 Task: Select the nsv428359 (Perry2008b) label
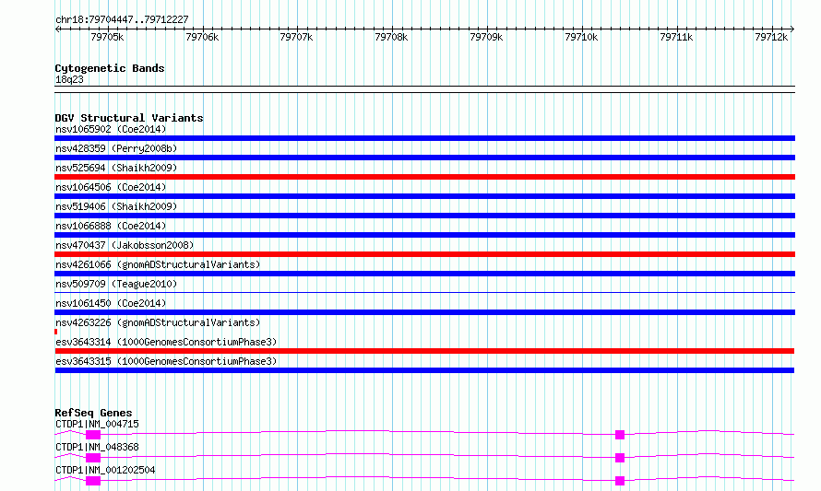(116, 148)
